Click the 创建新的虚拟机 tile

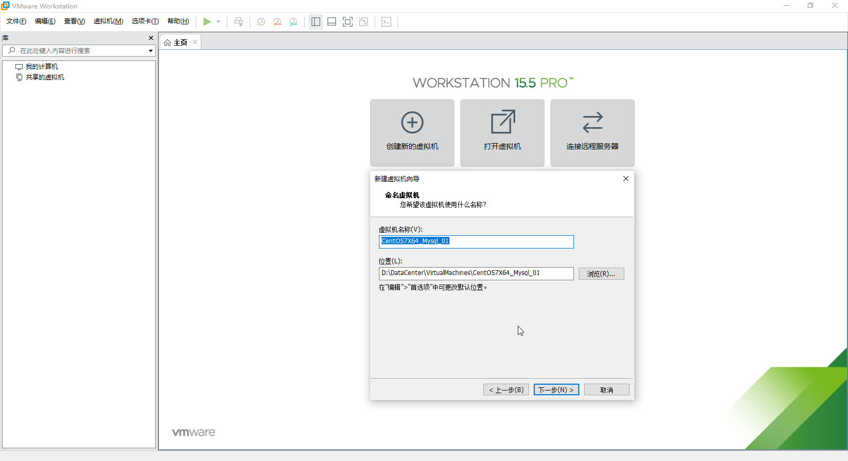click(x=412, y=133)
